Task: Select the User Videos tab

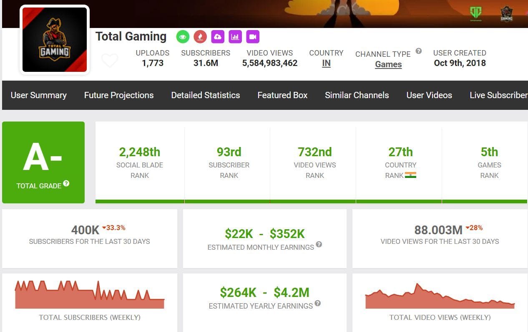Action: click(429, 95)
